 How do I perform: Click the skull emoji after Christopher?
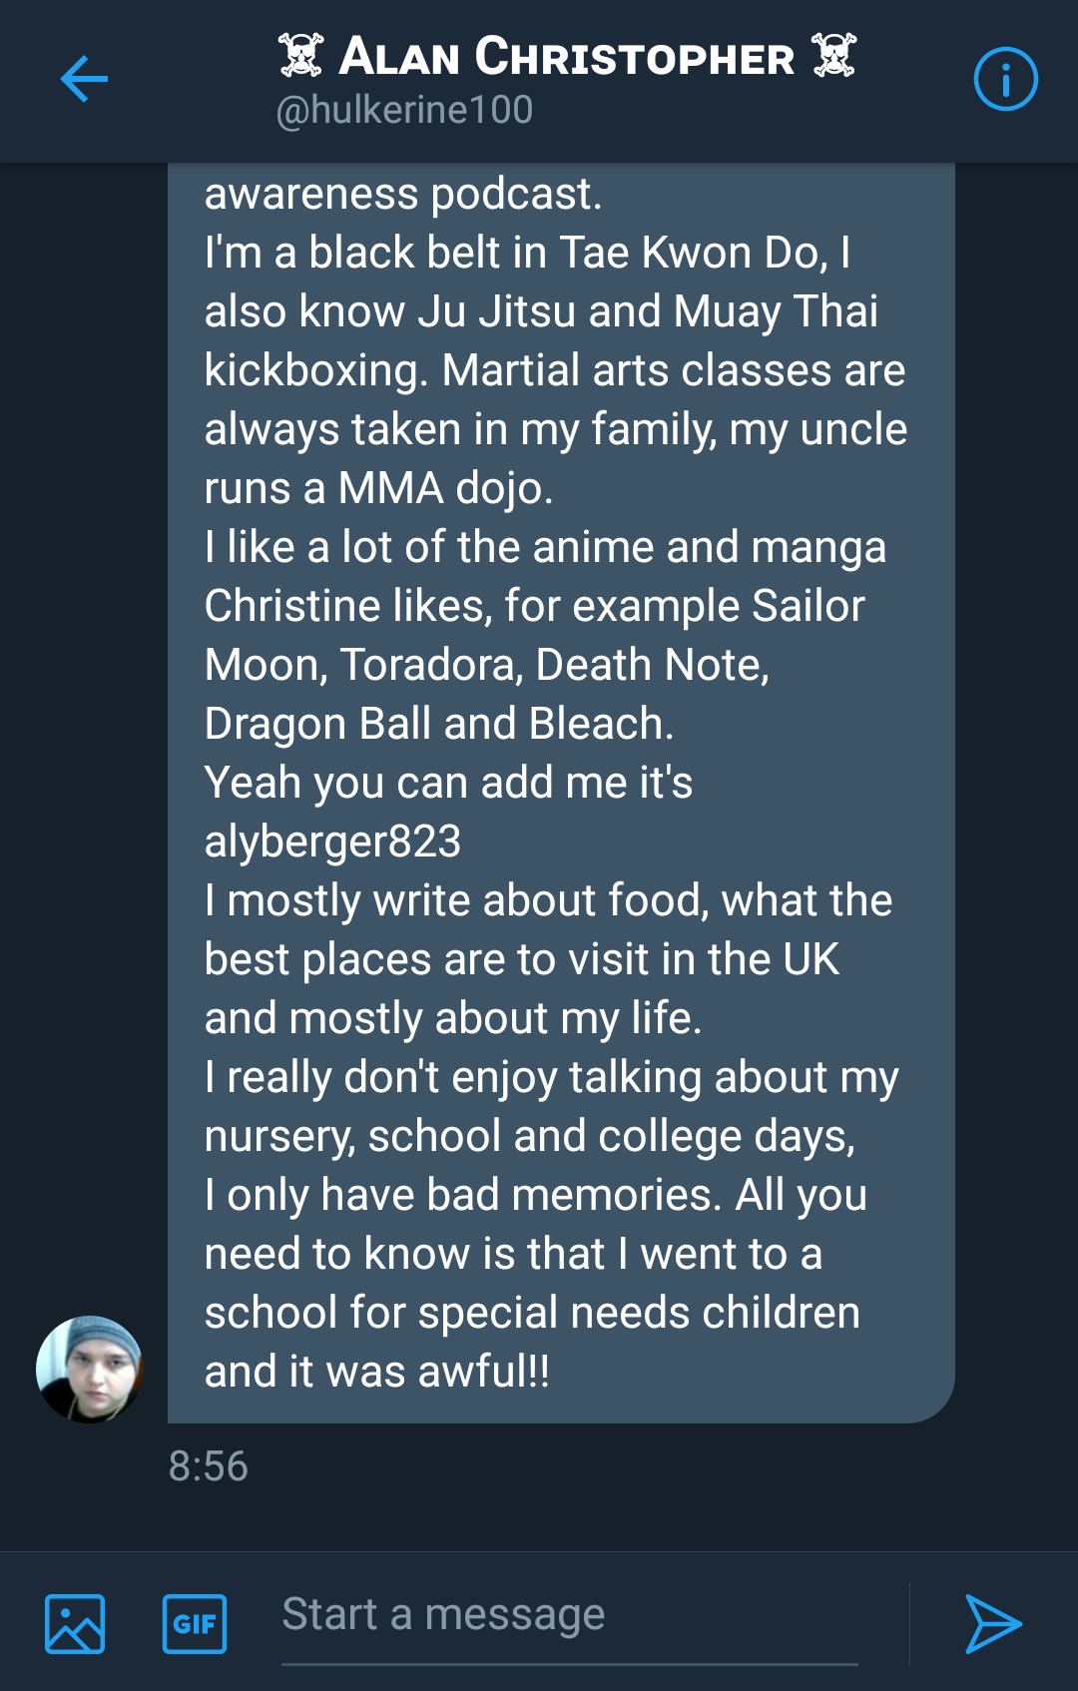point(834,56)
